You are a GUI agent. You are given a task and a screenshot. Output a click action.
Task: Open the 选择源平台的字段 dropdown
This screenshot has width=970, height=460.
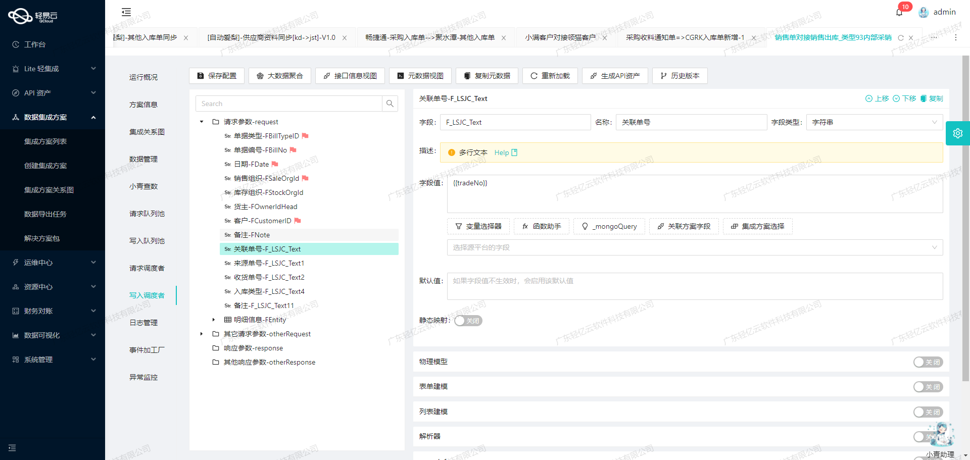[x=695, y=247]
